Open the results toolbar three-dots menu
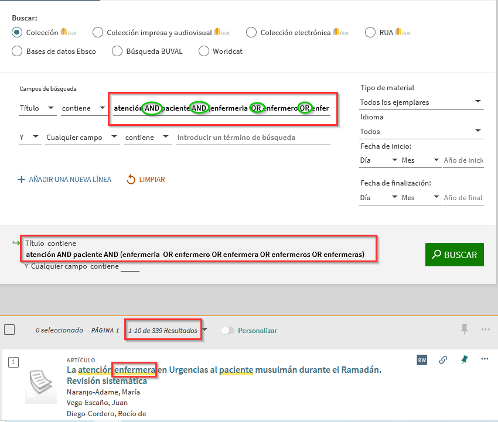 pos(485,330)
